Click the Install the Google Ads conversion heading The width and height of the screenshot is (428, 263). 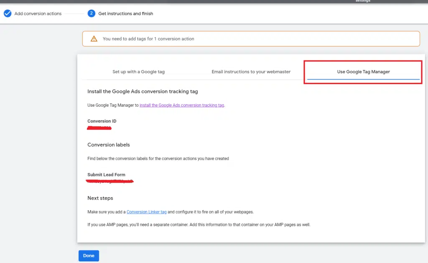143,91
